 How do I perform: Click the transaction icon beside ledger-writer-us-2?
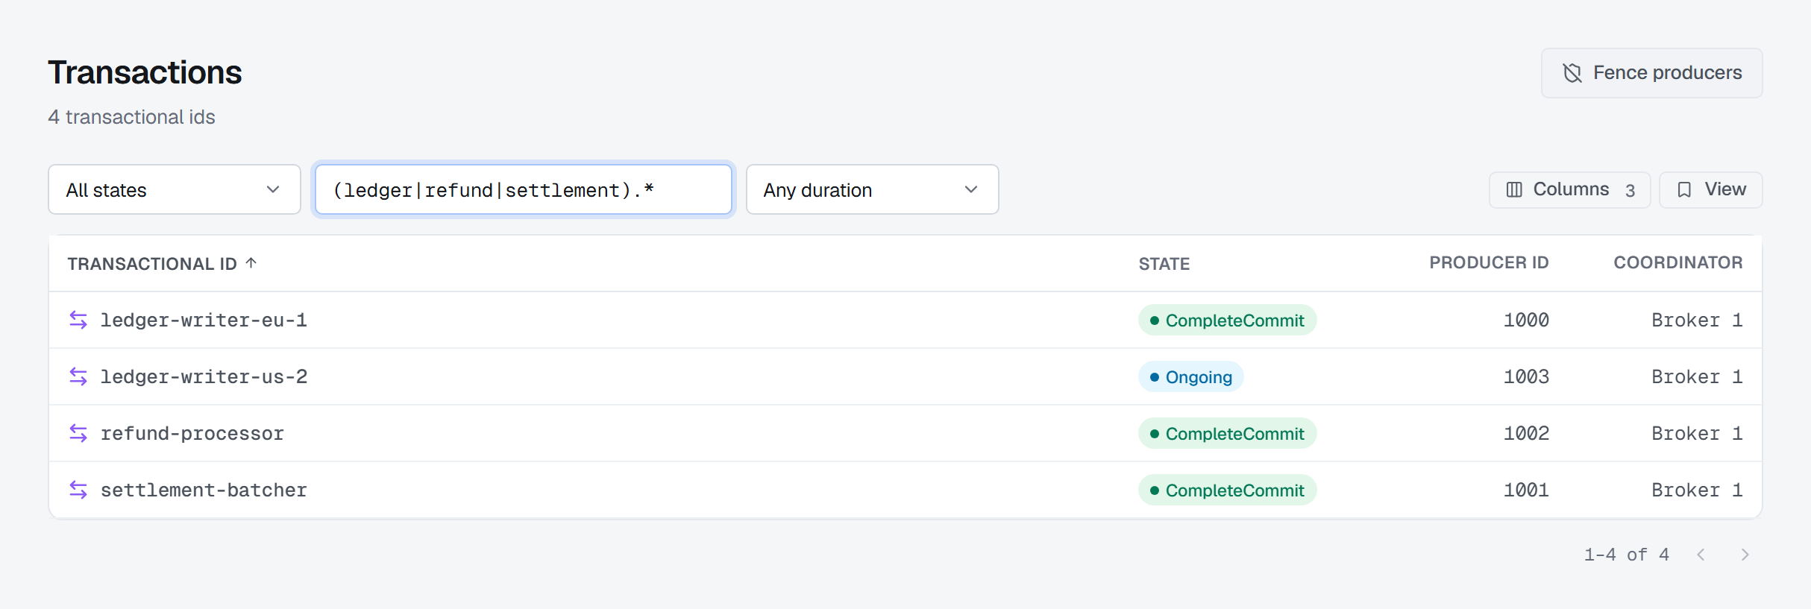[78, 376]
